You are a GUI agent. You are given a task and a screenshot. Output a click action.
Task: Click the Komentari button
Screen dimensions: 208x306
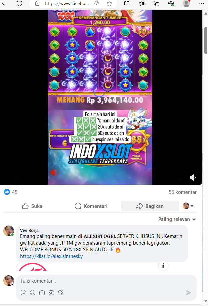point(91,206)
